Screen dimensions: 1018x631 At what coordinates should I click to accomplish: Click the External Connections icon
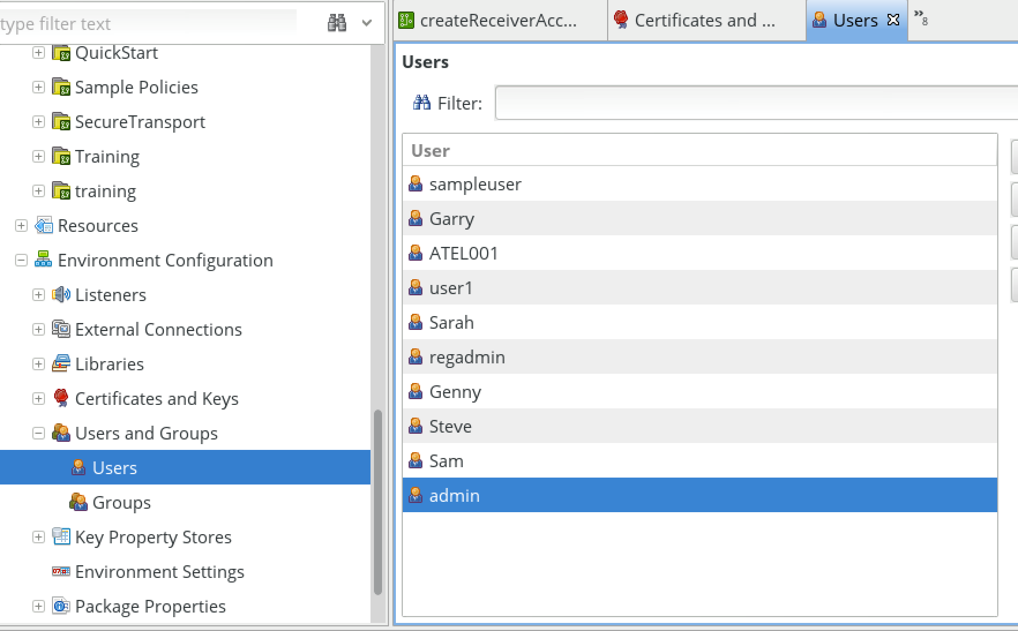[61, 329]
